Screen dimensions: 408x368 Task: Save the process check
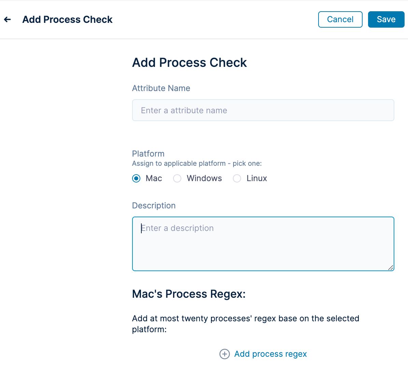(386, 19)
